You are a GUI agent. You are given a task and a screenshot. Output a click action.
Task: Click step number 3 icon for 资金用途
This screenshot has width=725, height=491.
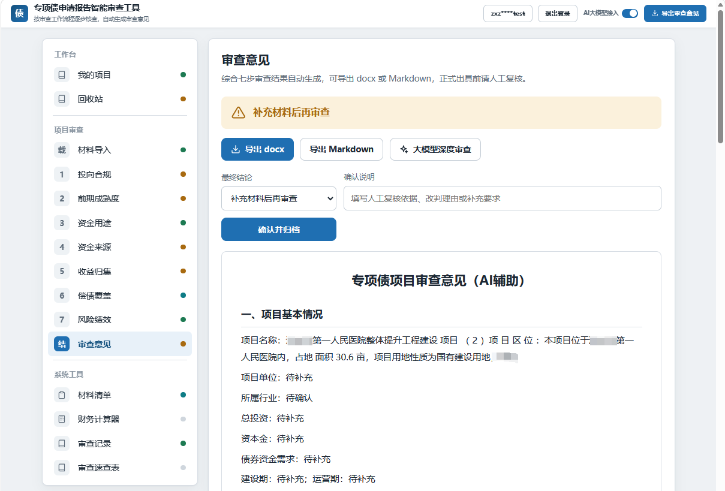pos(62,223)
